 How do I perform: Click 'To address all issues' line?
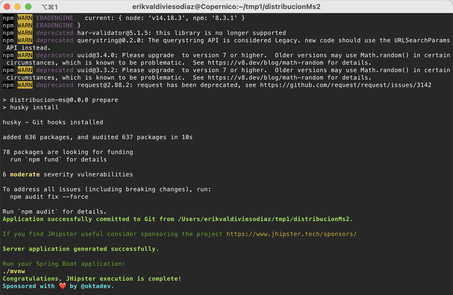[107, 189]
